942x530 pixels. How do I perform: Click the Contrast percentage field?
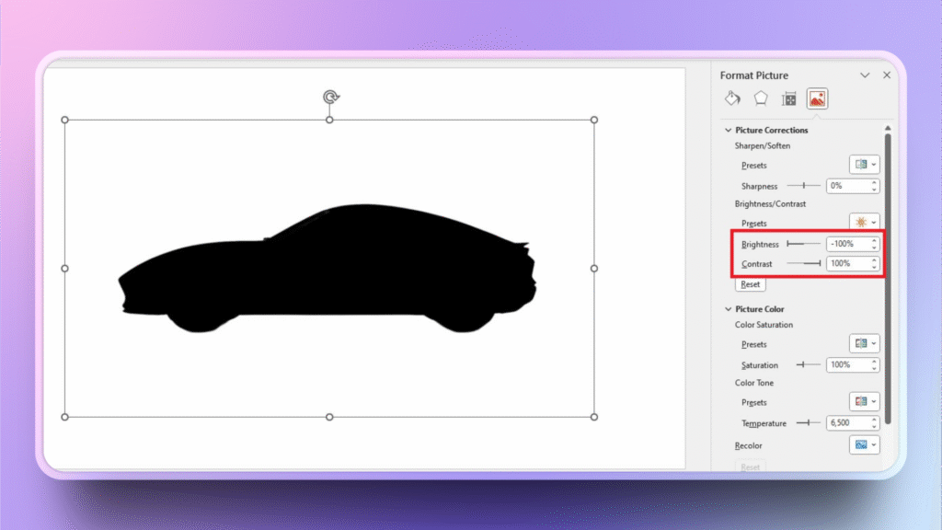846,264
